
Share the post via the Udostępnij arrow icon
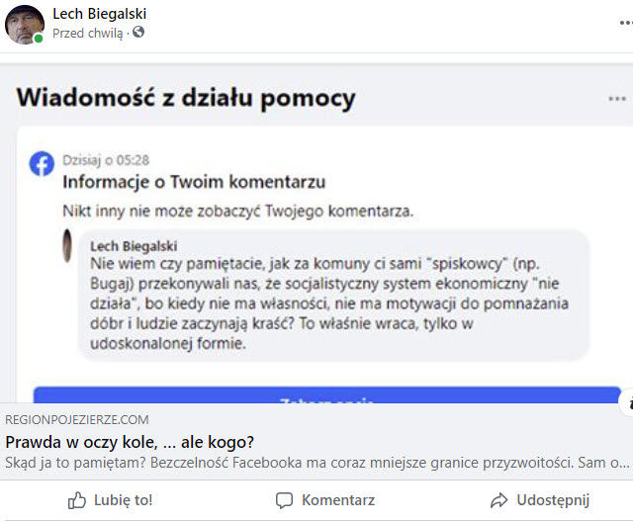point(499,500)
